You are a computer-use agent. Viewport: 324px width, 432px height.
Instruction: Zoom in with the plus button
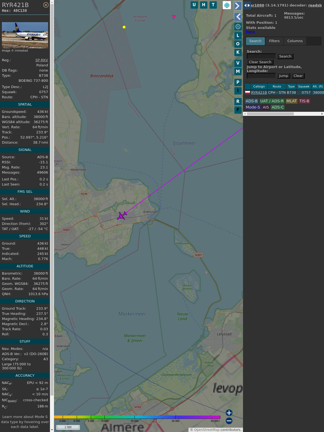(229, 413)
